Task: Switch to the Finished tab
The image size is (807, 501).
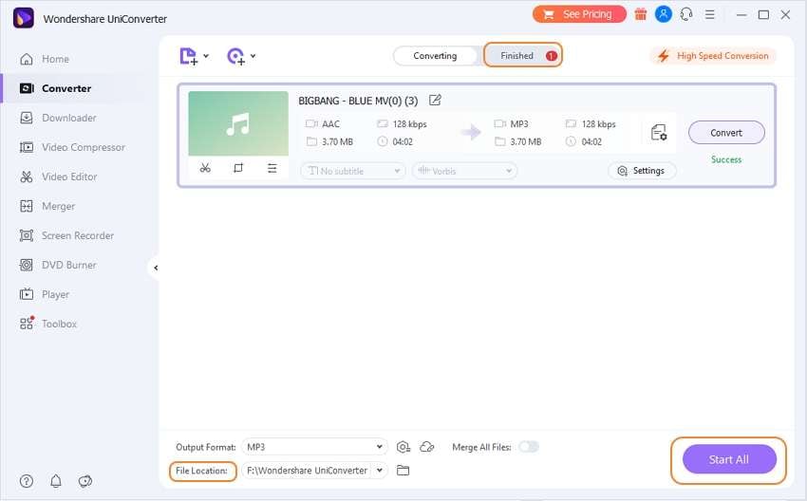Action: coord(522,56)
